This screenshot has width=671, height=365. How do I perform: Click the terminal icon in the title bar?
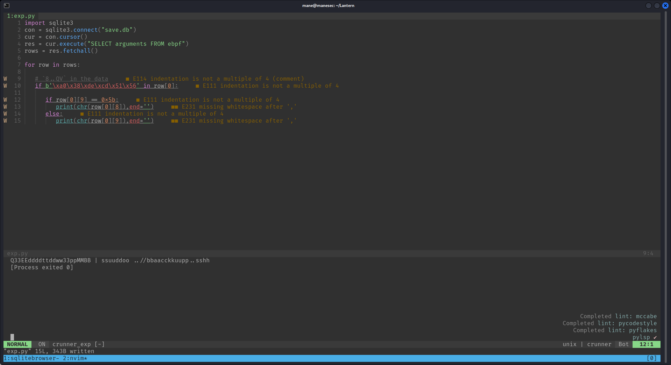(x=7, y=6)
